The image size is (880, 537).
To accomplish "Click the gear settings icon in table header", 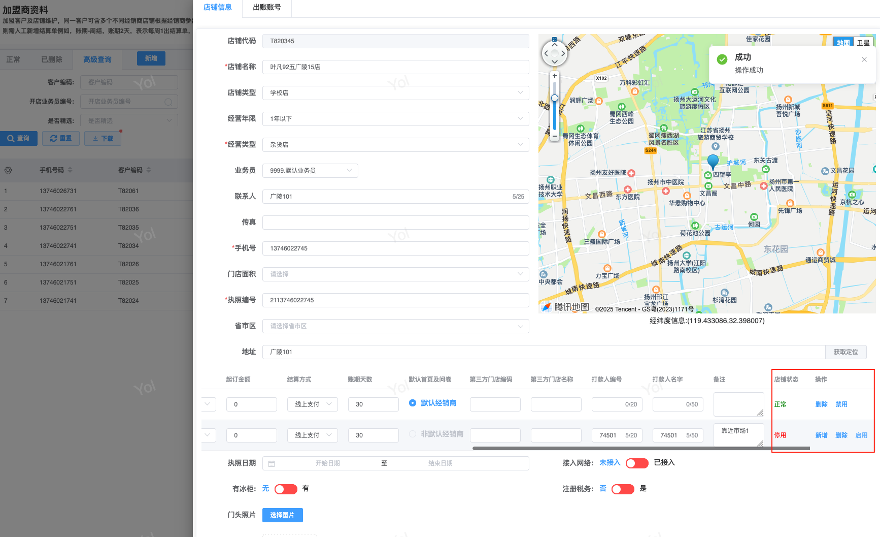I will 8,170.
